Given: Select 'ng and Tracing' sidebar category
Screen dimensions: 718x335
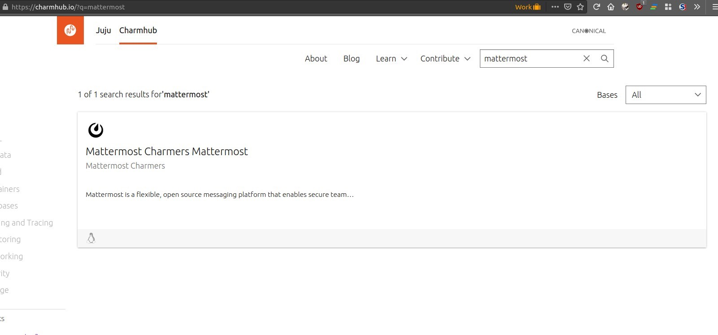Looking at the screenshot, I should 26,222.
